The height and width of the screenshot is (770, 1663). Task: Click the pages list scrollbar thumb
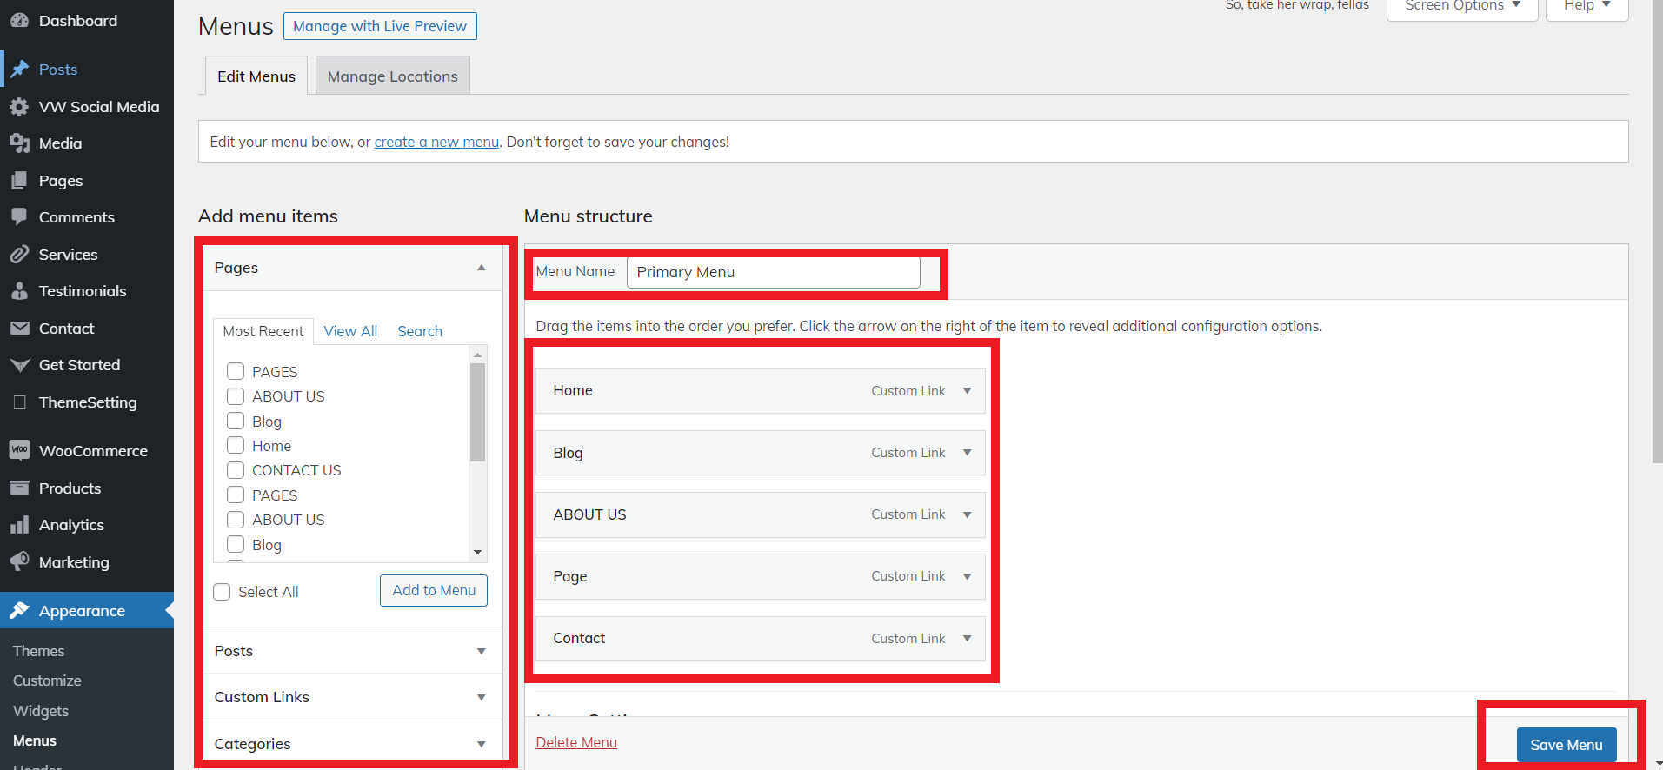[x=477, y=412]
